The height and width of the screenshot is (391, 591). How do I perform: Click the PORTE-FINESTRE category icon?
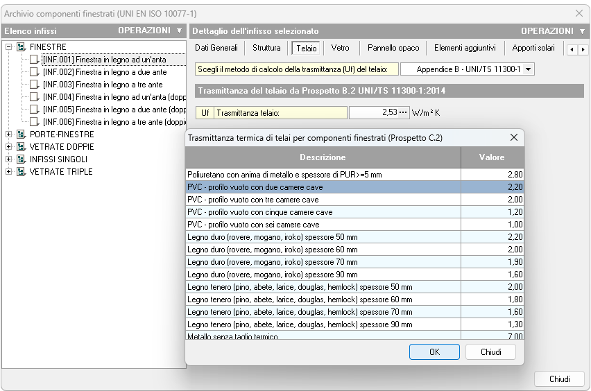21,134
